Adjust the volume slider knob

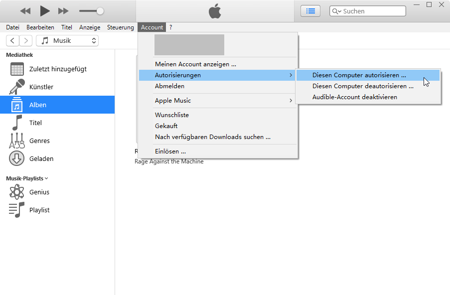point(100,11)
